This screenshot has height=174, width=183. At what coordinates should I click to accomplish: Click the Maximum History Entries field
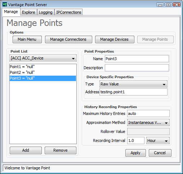point(148,113)
